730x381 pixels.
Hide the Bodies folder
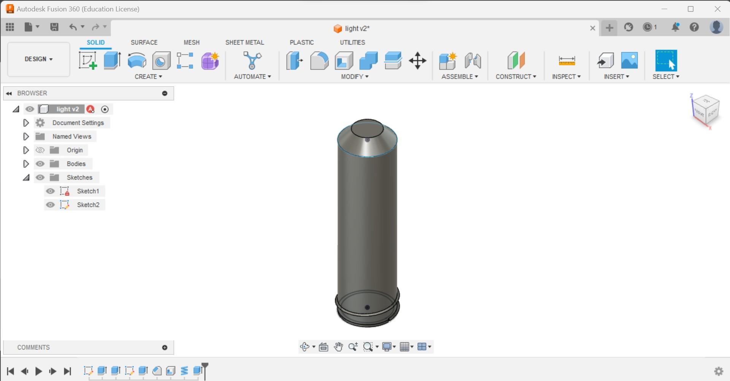(40, 164)
